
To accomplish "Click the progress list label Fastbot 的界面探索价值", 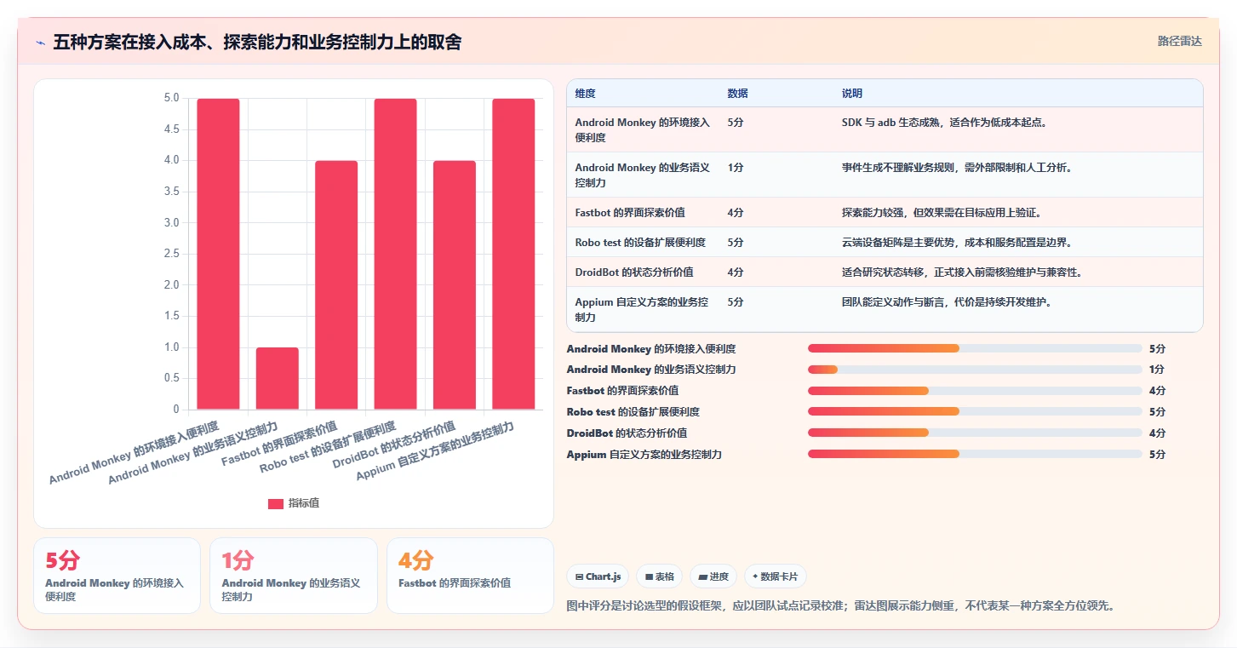I will click(622, 391).
